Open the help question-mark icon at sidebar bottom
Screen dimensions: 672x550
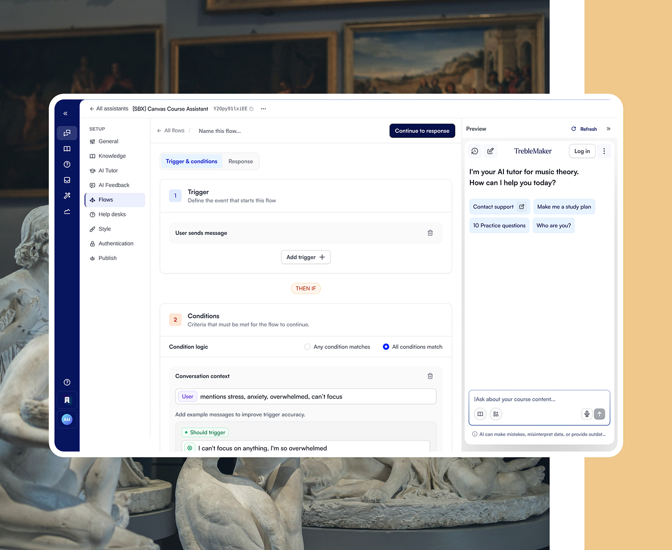[x=67, y=382]
